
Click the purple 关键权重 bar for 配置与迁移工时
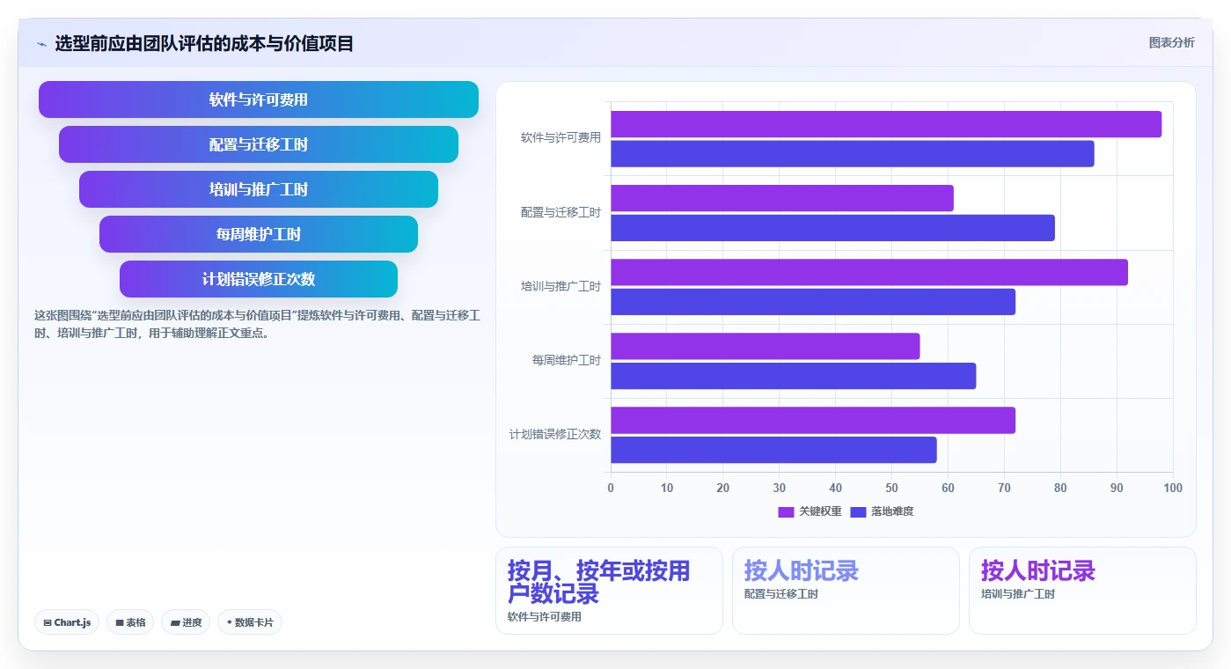click(782, 198)
